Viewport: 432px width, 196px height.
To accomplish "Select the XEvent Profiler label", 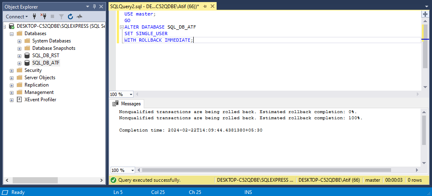I will point(40,100).
